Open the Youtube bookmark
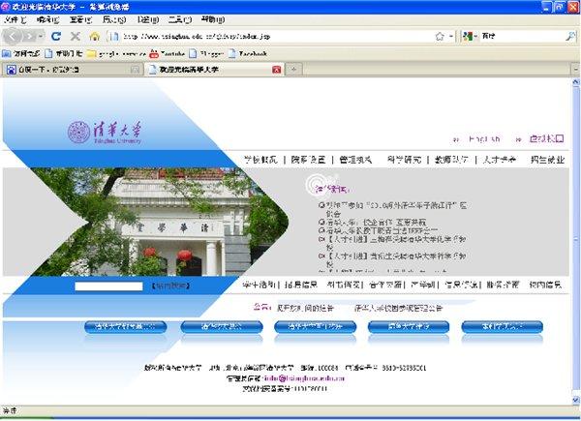Image resolution: width=581 pixels, height=421 pixels. pos(167,53)
